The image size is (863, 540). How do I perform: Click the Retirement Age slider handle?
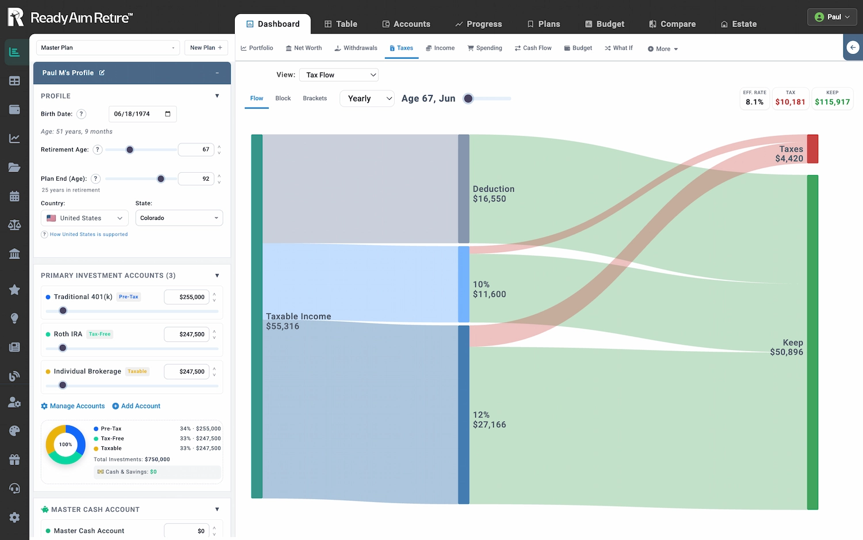coord(130,150)
